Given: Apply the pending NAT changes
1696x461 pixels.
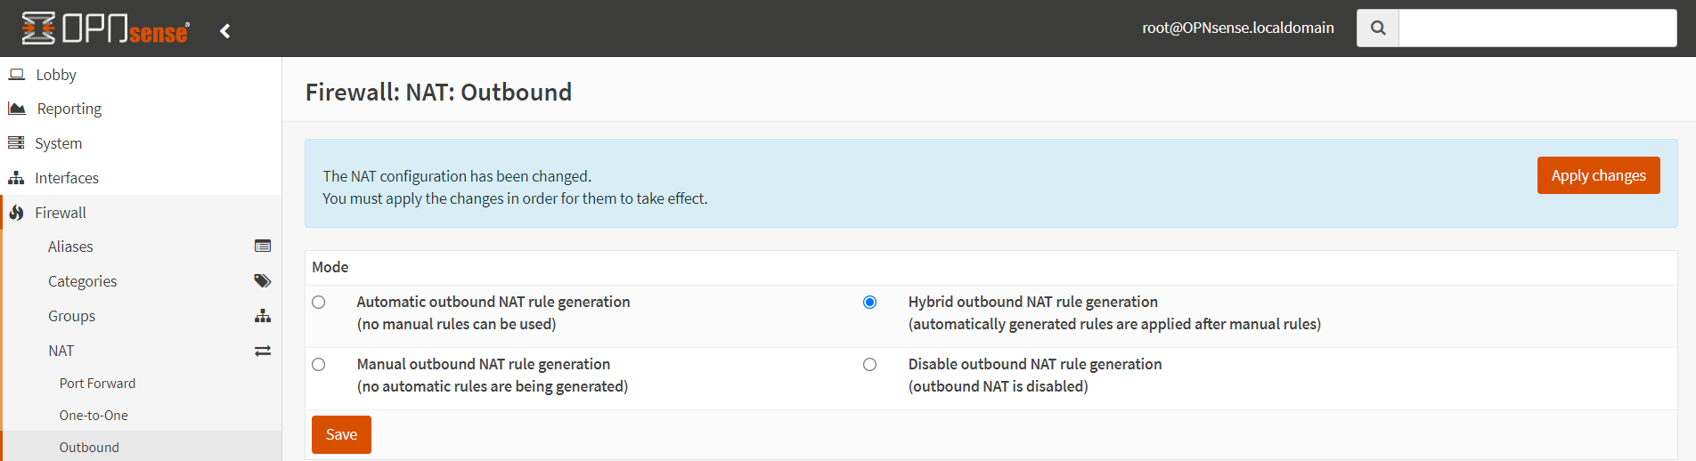Looking at the screenshot, I should (x=1598, y=175).
